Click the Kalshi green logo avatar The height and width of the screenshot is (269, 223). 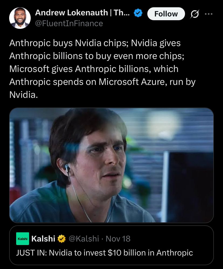point(23,239)
